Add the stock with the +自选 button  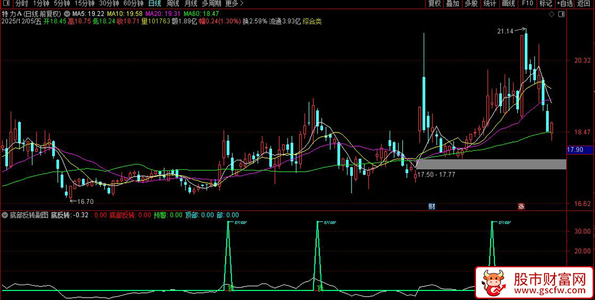[x=565, y=4]
